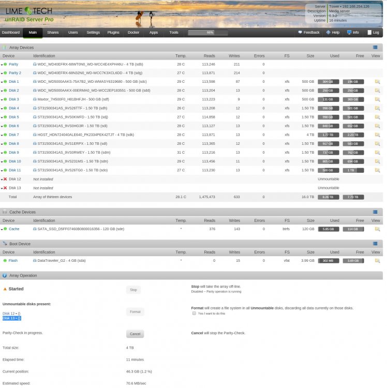Browse the Cache device via View icon

tap(377, 229)
